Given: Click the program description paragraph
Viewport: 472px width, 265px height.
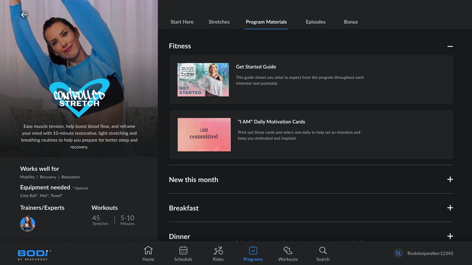Looking at the screenshot, I should (x=79, y=137).
